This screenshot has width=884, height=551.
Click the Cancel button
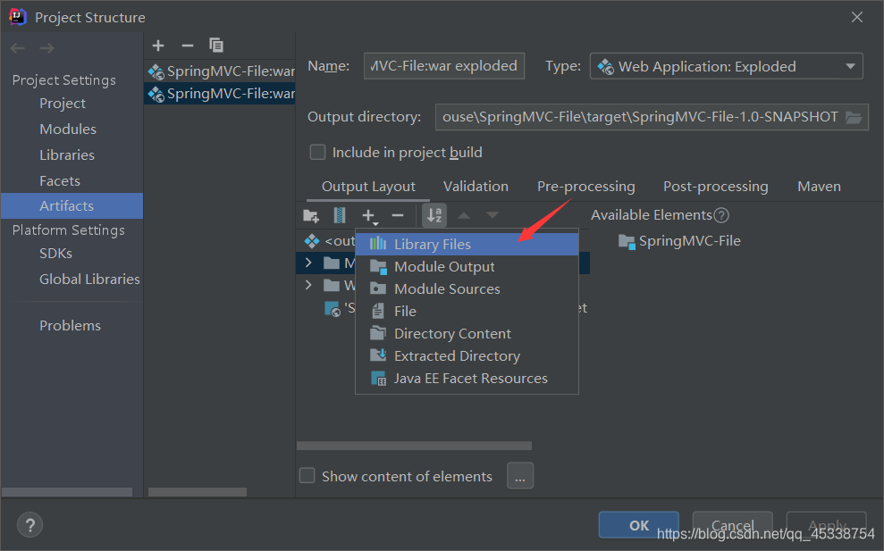click(732, 525)
